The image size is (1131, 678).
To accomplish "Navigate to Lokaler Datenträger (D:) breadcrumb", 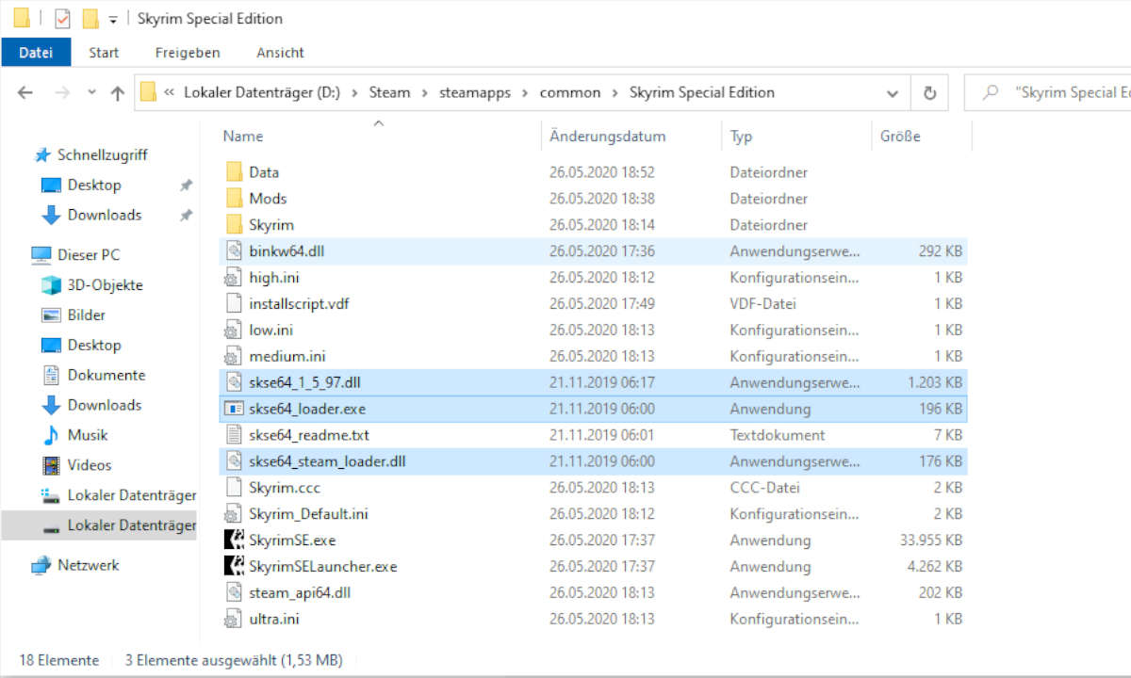I will point(262,92).
